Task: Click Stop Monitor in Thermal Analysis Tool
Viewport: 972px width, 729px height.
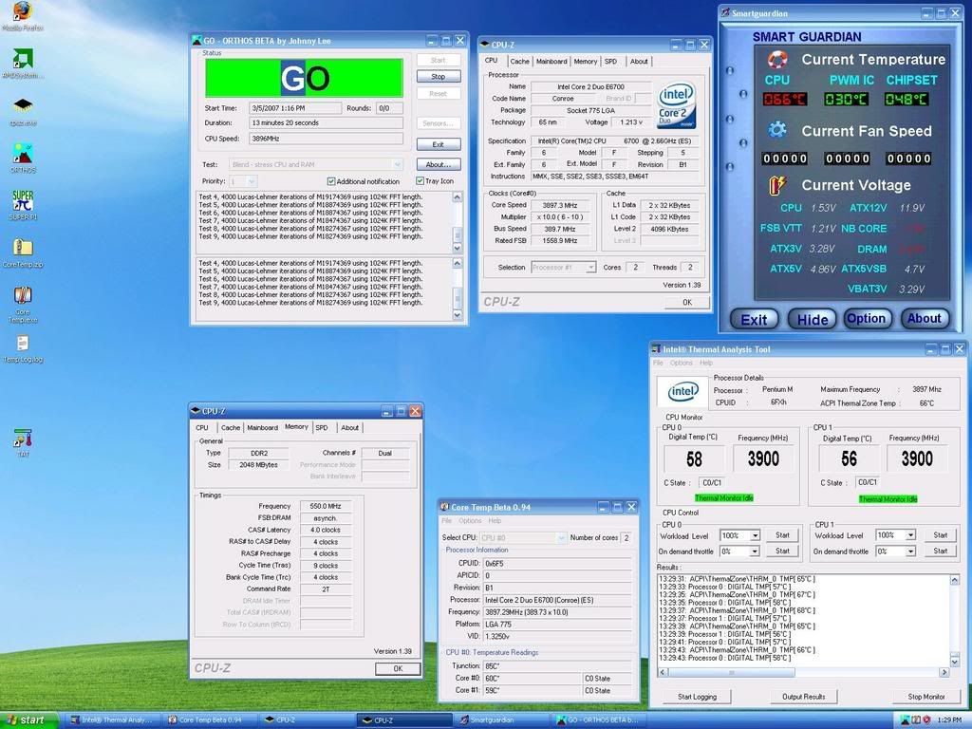Action: (x=926, y=697)
